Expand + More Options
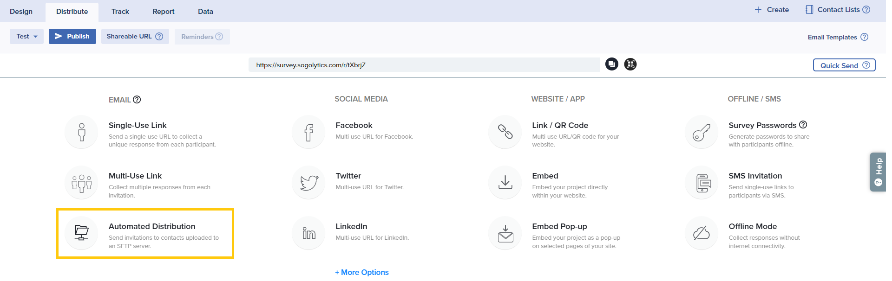892x281 pixels. tap(362, 272)
